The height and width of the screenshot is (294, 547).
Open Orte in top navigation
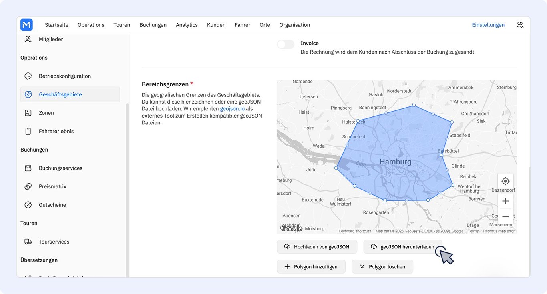(265, 25)
